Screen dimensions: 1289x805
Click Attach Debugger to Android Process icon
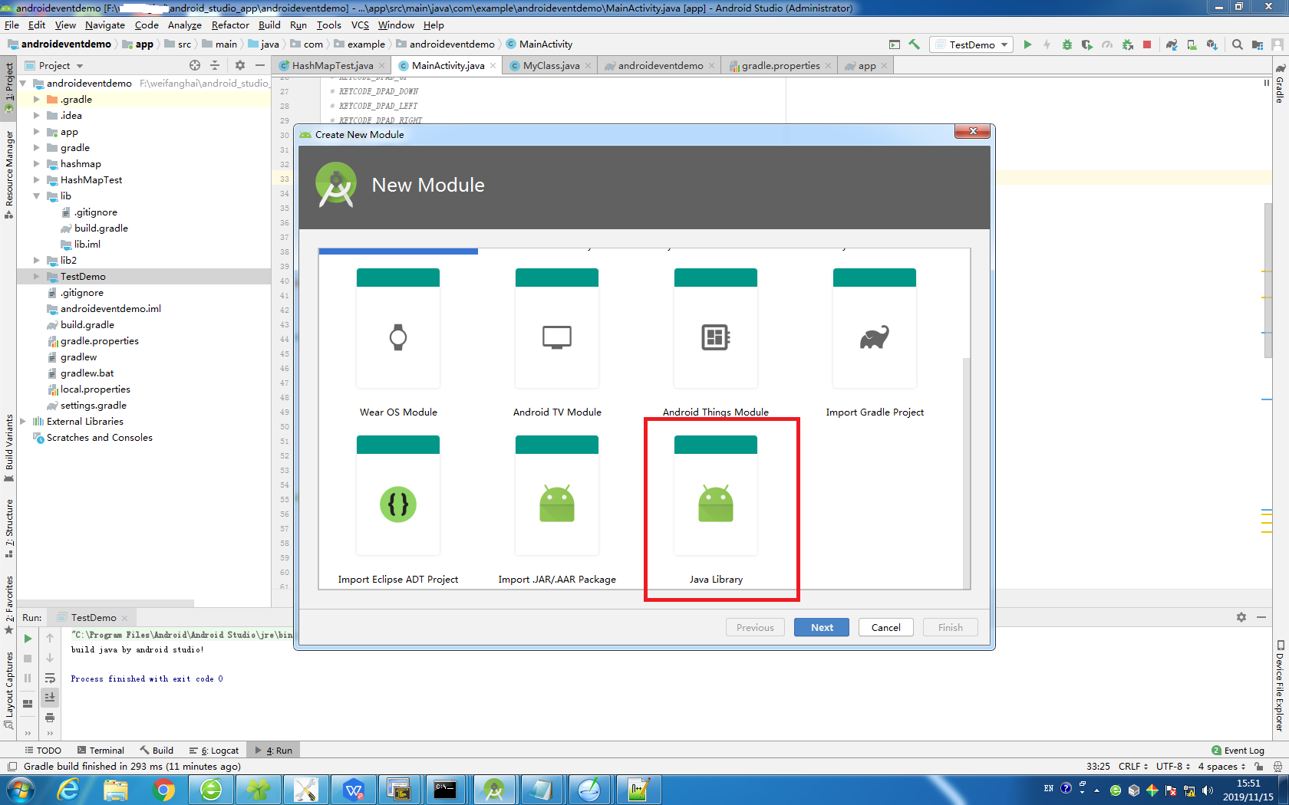[1127, 44]
